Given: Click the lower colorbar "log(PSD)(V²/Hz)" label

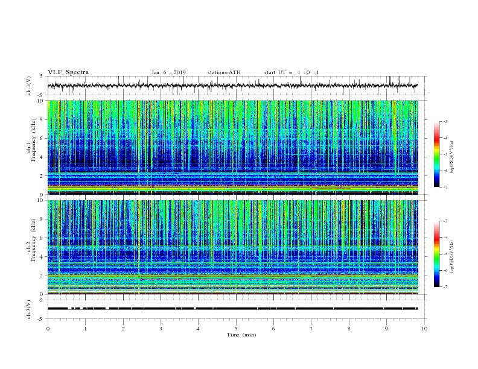Looking at the screenshot, I should 451,257.
